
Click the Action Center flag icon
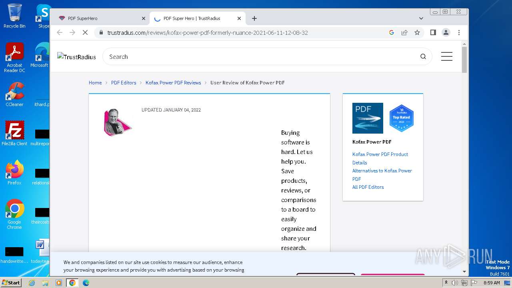(474, 283)
